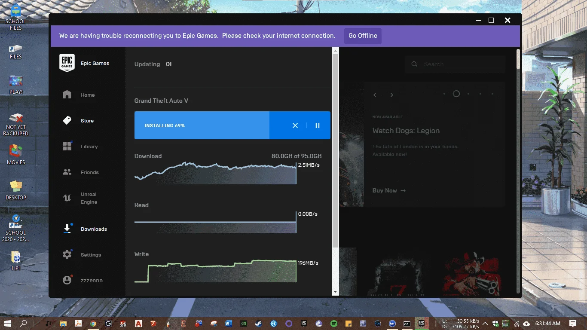The height and width of the screenshot is (330, 587).
Task: Open the Library section
Action: point(80,147)
